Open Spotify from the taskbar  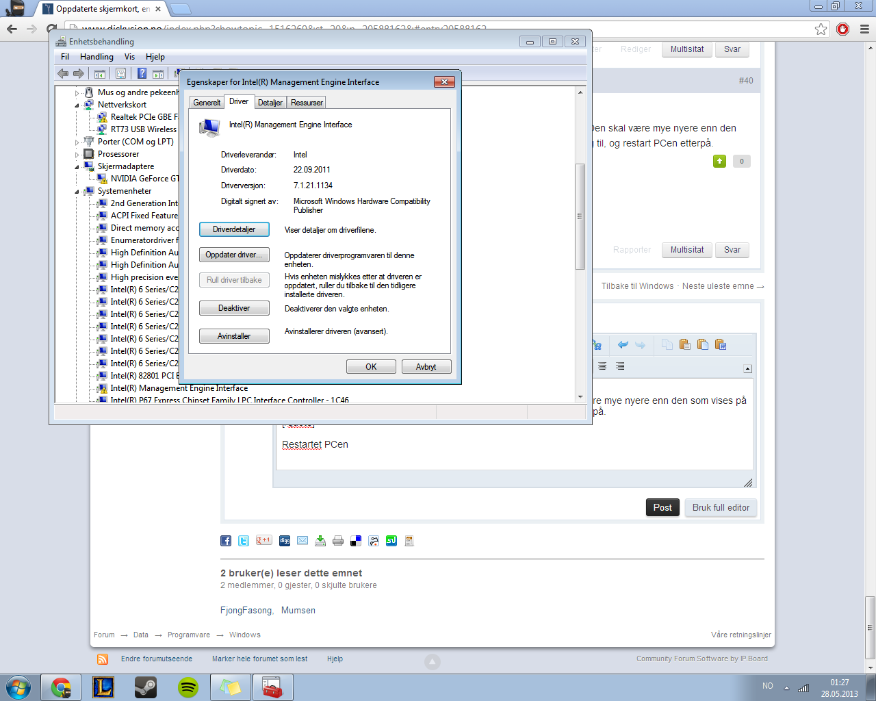pyautogui.click(x=188, y=687)
